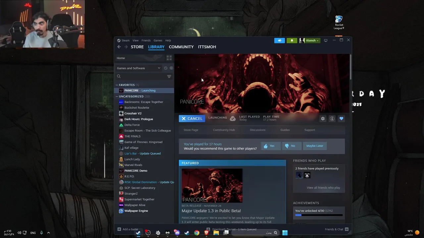This screenshot has width=424, height=238.
Task: Toggle microphone icon in system tray
Action: (41, 233)
